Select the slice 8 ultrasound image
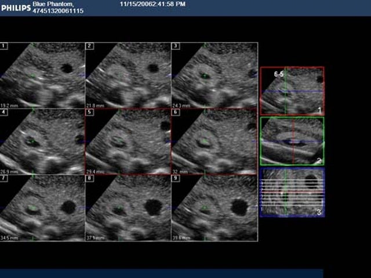 [128, 209]
